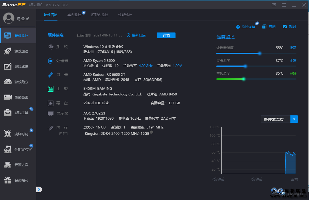
Task: Click the 扫描时间 2021-08-15 11:33 text
Action: (x=99, y=35)
